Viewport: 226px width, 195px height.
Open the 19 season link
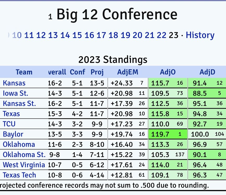pyautogui.click(x=125, y=35)
